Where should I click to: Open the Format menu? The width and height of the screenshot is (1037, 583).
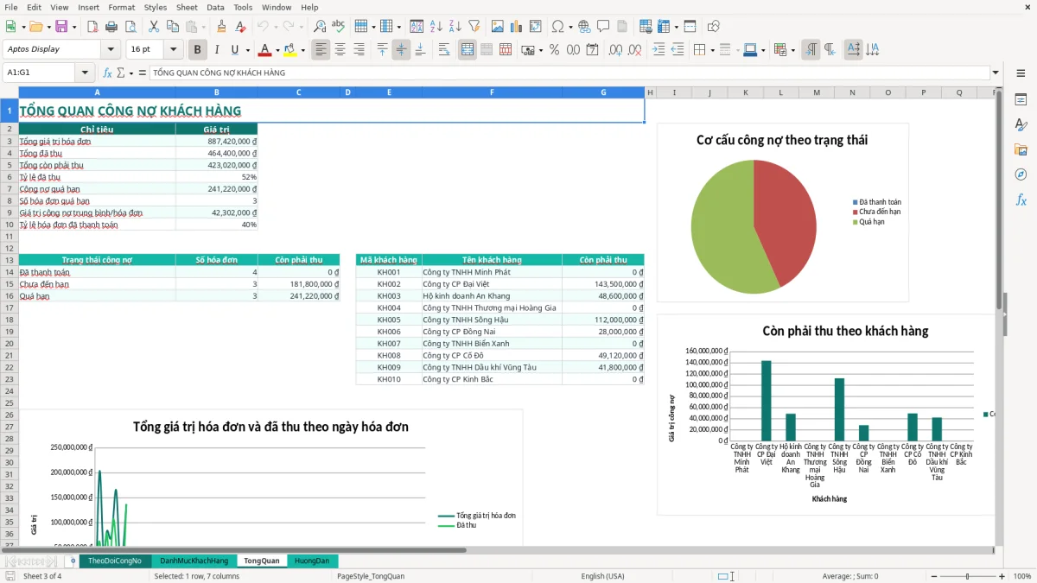click(x=121, y=7)
